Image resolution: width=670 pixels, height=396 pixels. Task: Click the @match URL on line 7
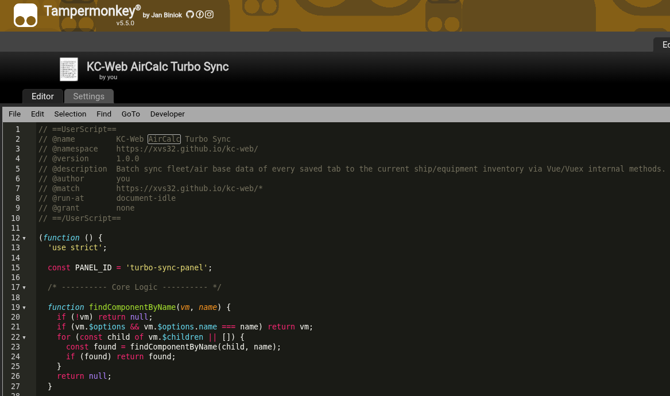coord(189,188)
